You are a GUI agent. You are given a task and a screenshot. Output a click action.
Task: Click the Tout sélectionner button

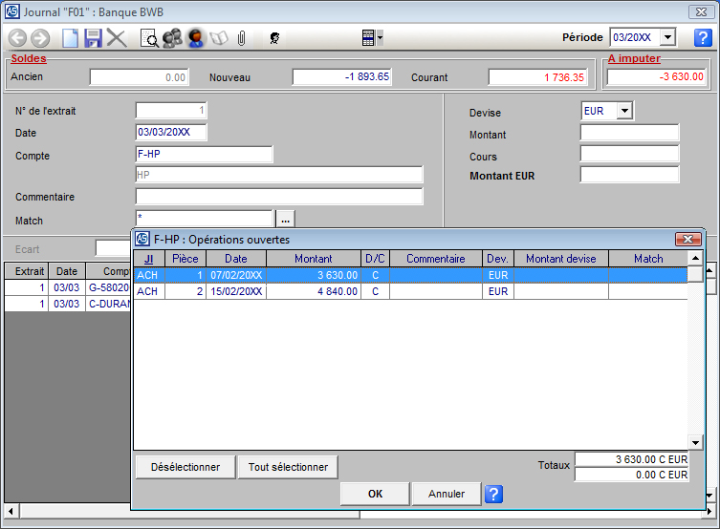[288, 467]
